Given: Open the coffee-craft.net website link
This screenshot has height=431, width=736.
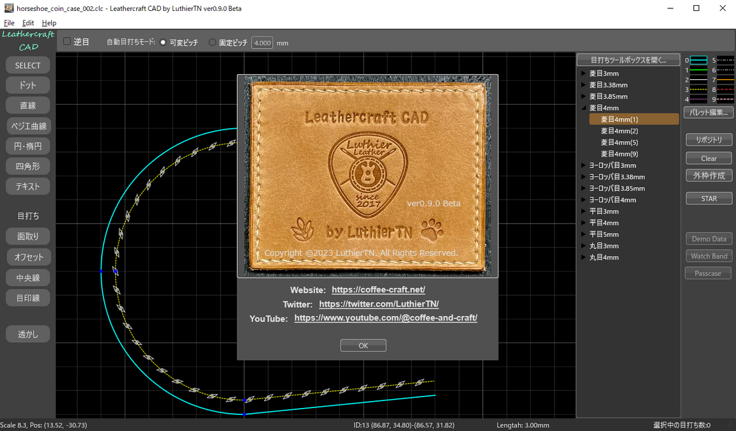Looking at the screenshot, I should (378, 289).
